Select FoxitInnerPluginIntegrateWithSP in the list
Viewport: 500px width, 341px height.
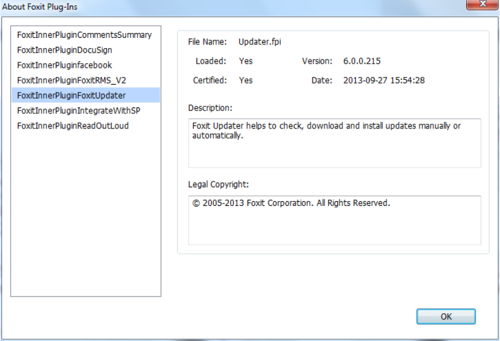click(85, 110)
